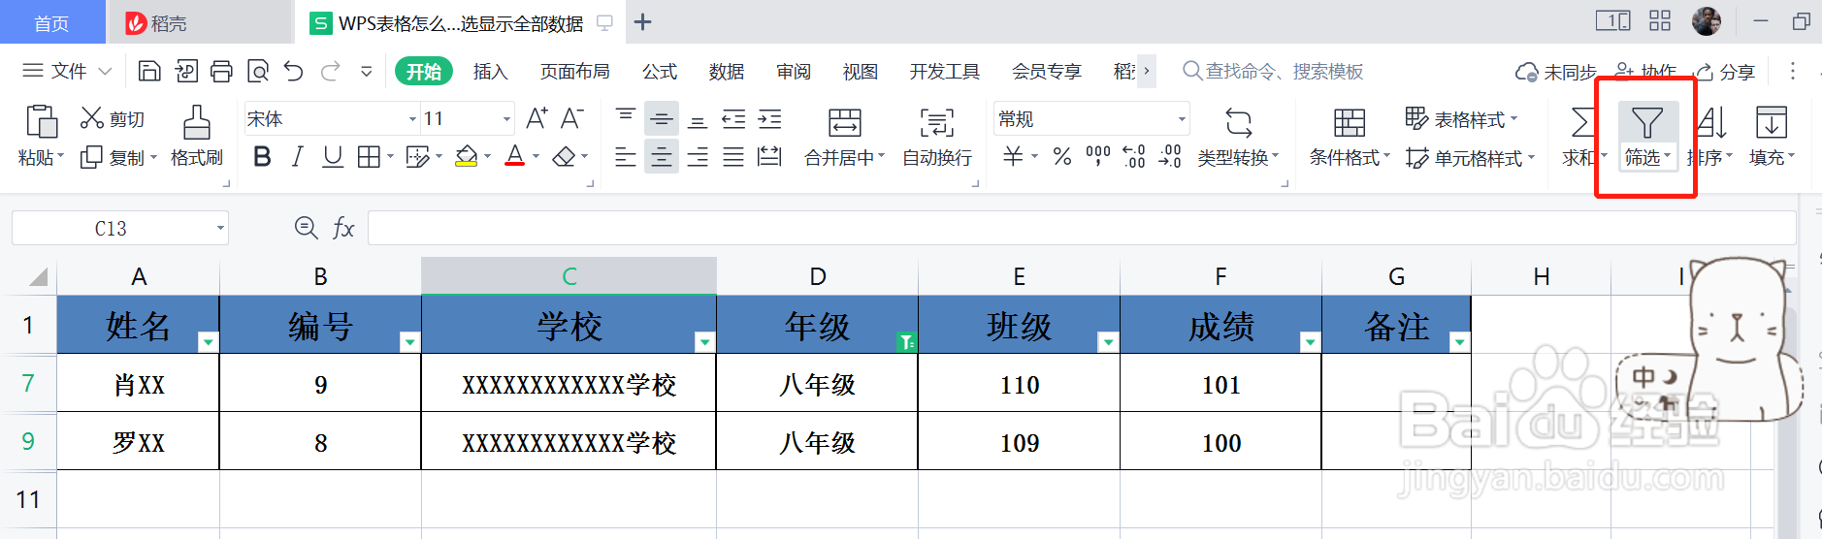The image size is (1822, 539).
Task: Toggle Italic formatting
Action: [298, 157]
